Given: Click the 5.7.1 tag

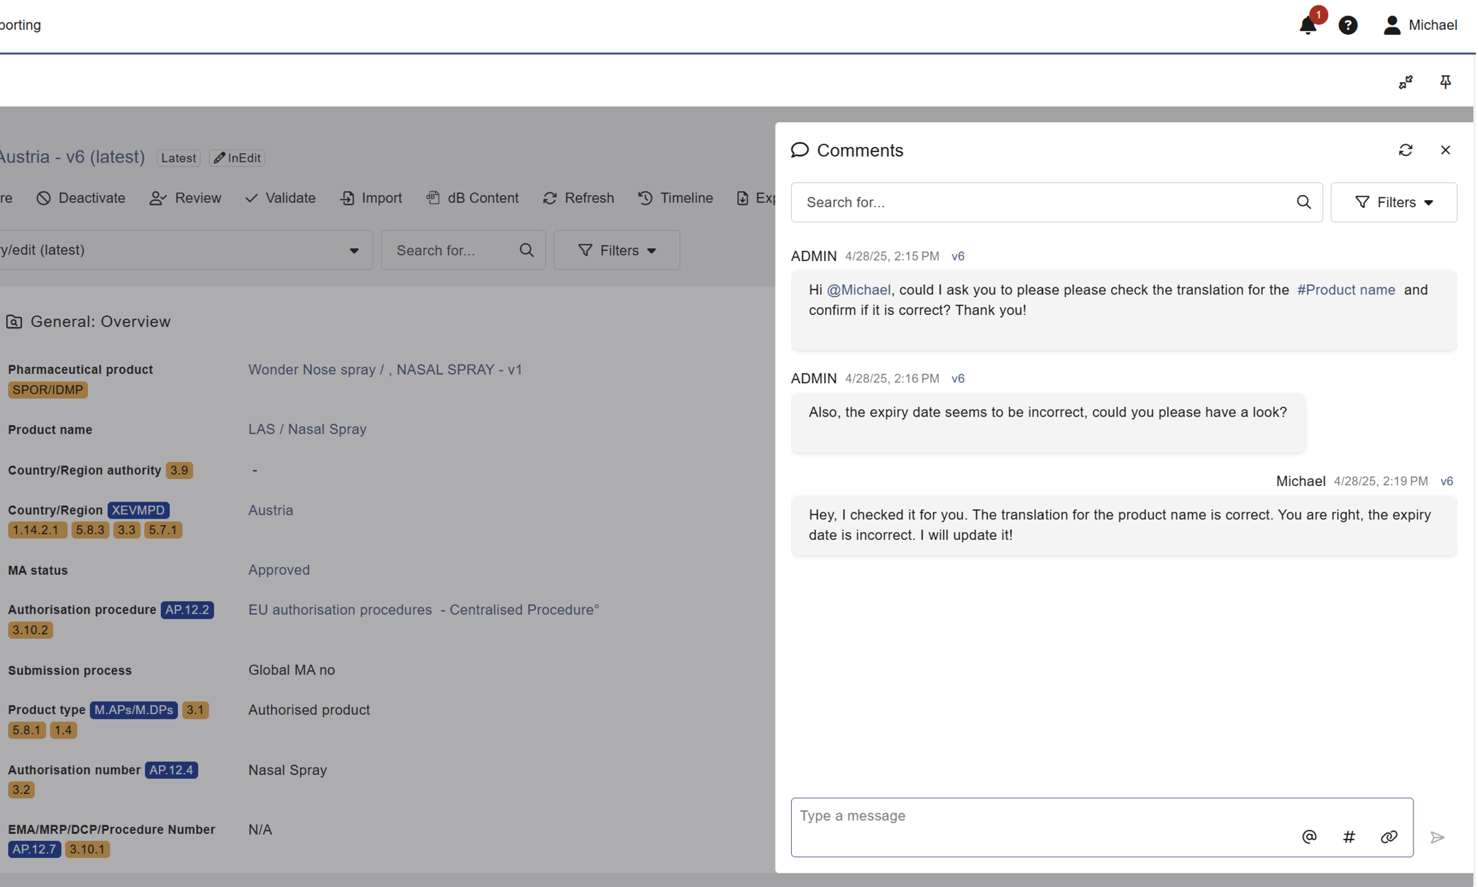Looking at the screenshot, I should (x=163, y=530).
